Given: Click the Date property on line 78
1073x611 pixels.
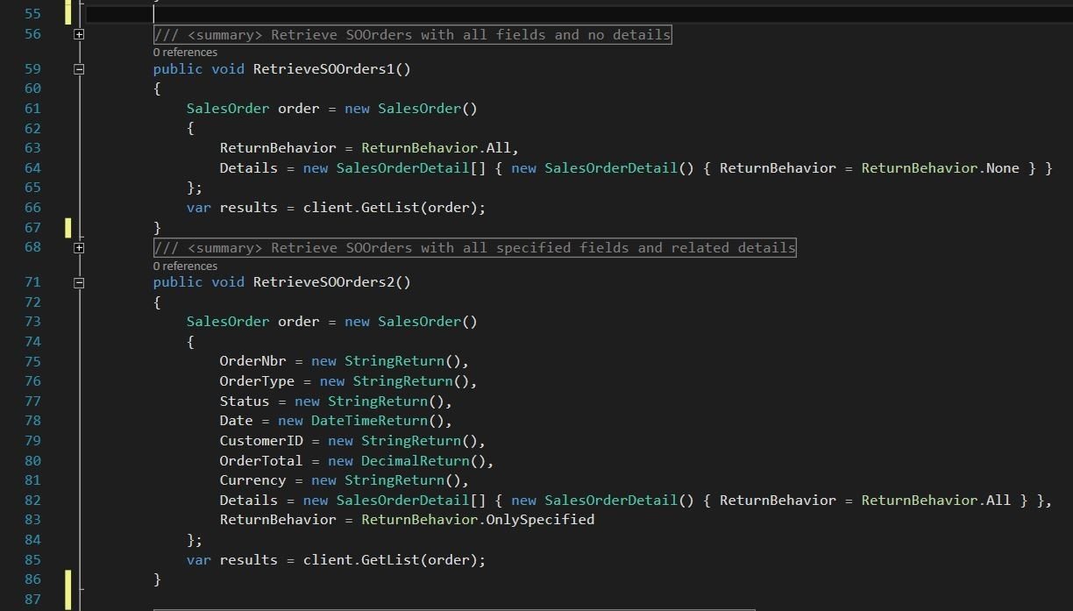Looking at the screenshot, I should [237, 421].
